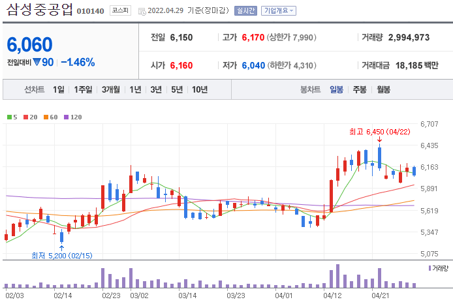This screenshot has height=304, width=453.
Task: Select the 1일 line chart tab
Action: (x=58, y=89)
